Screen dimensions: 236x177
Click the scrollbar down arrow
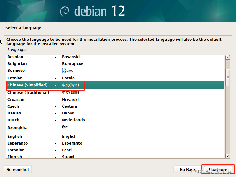[x=227, y=156]
